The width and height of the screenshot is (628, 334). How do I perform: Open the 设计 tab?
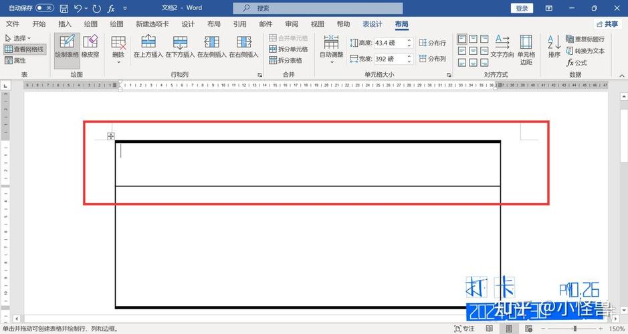[188, 24]
